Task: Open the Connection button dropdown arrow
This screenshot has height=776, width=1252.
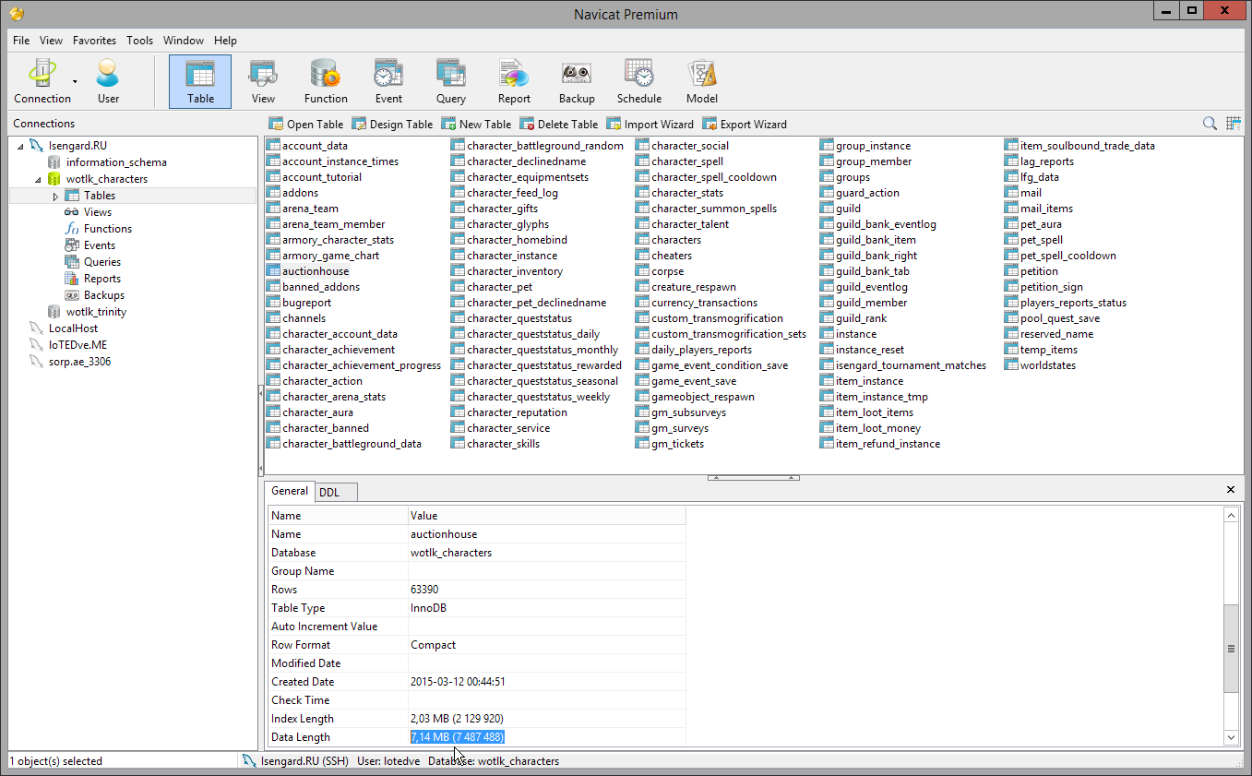Action: pyautogui.click(x=75, y=81)
